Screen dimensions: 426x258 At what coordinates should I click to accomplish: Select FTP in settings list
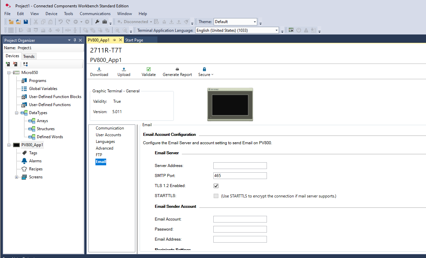(99, 155)
